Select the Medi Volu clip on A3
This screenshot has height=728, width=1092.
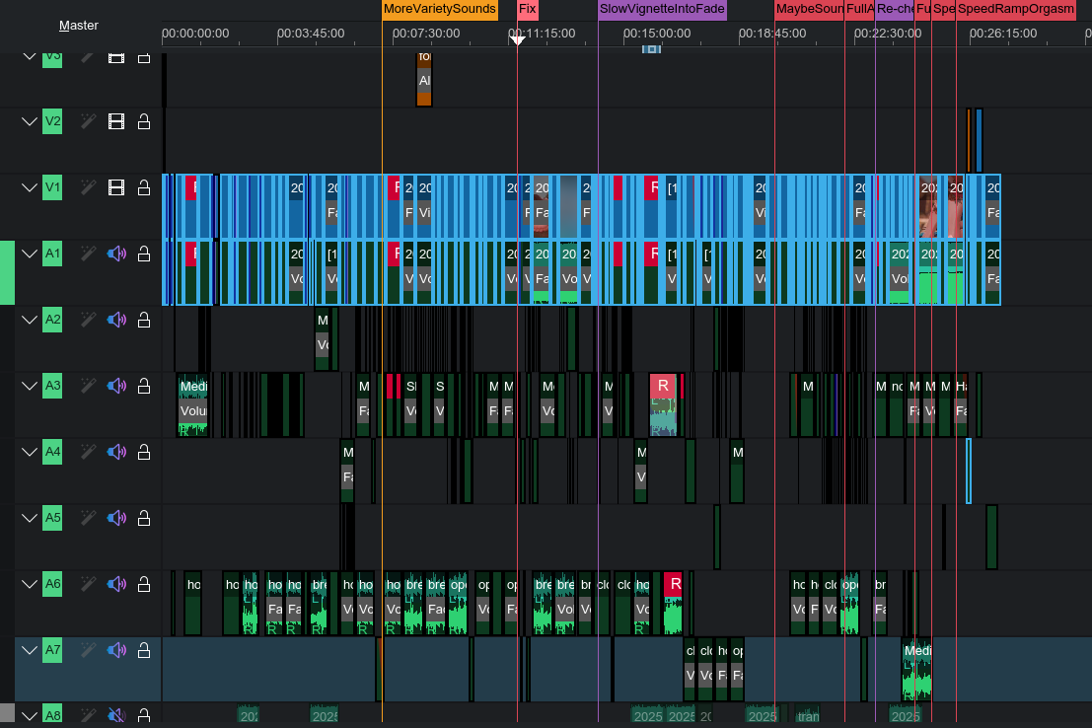point(193,404)
